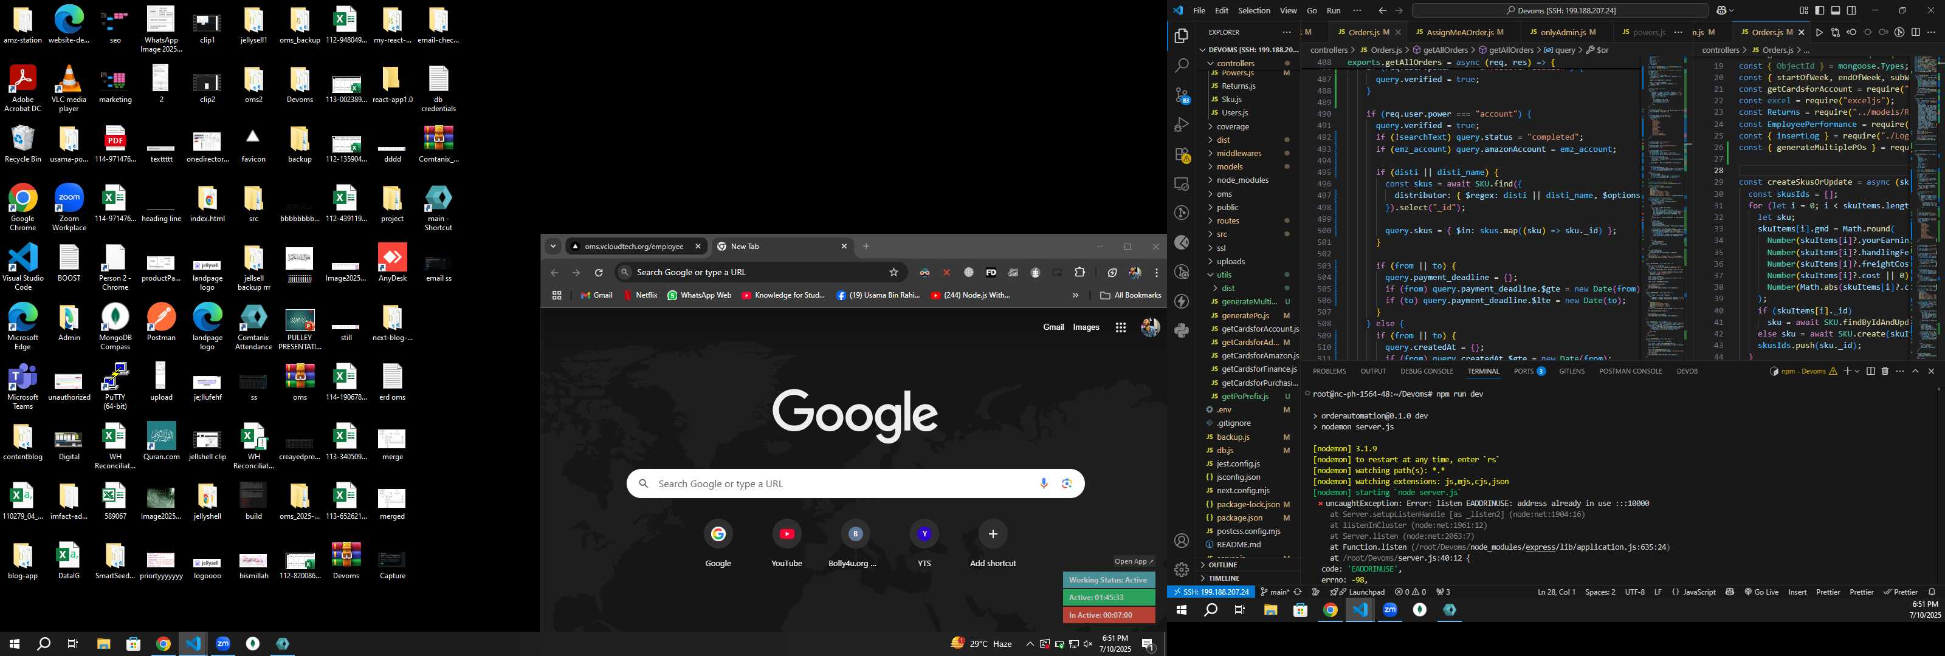
Task: Click the SSH: 199.188.207.24 remote indicator
Action: [1210, 592]
